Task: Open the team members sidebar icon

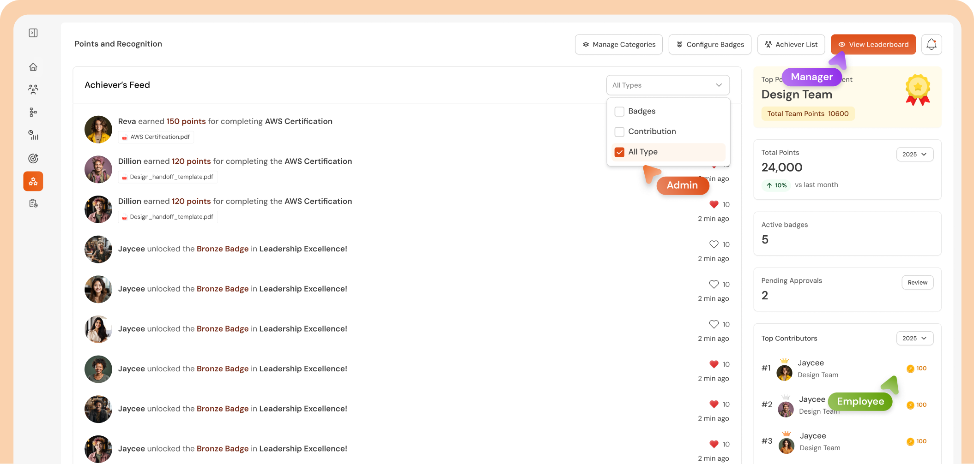Action: coord(33,89)
